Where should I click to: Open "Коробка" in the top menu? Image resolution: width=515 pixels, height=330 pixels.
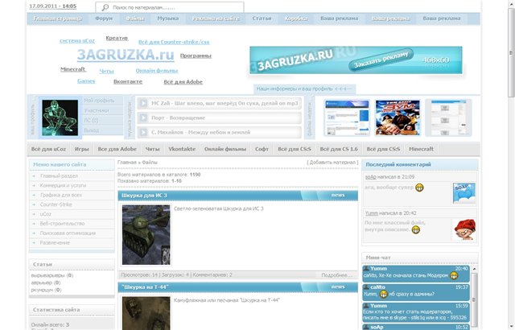[296, 19]
